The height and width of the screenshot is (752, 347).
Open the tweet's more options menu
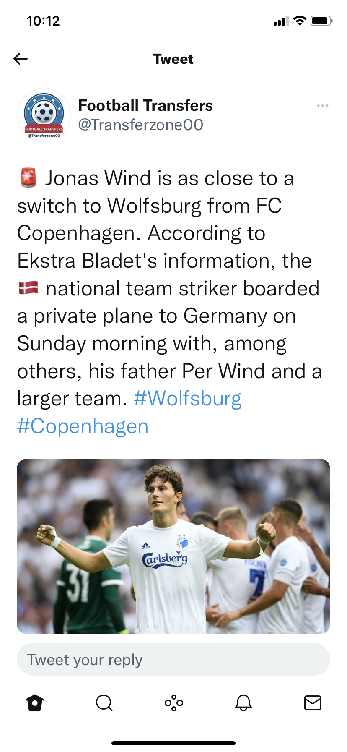pyautogui.click(x=322, y=106)
